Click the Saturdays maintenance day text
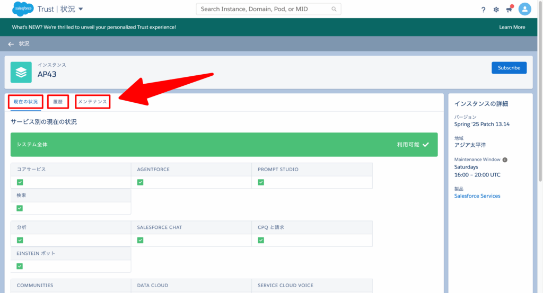The image size is (543, 293). pos(466,167)
